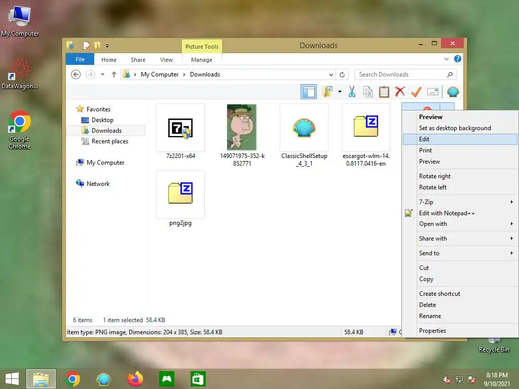Choose Edit with Notepad++

460,213
